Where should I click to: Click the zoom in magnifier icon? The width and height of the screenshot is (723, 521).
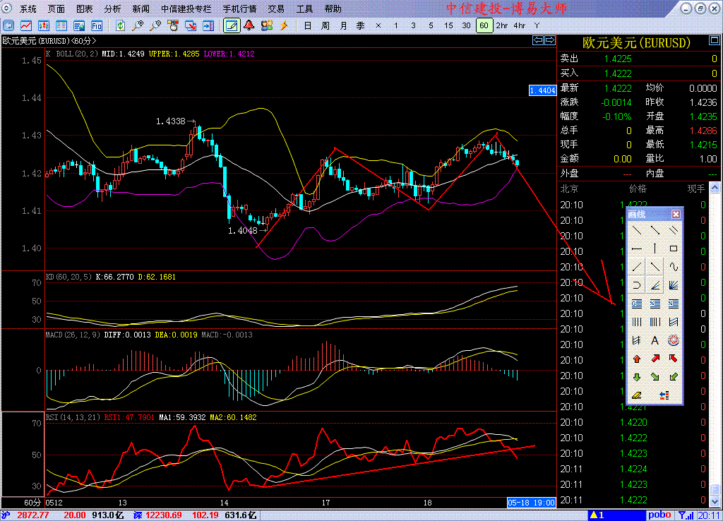coord(138,26)
